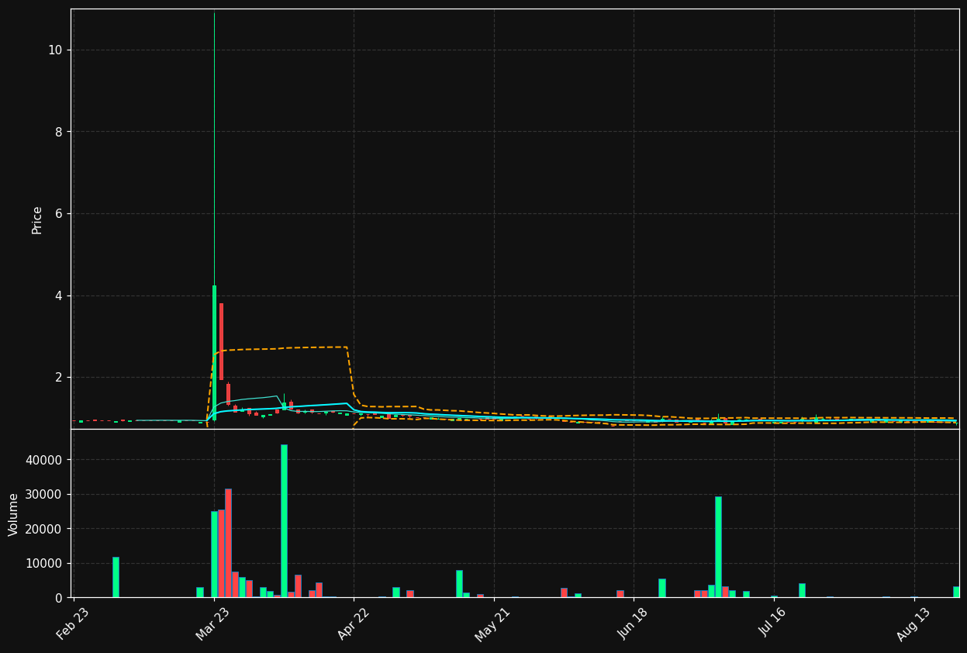
Task: Click the "Aug 13" date label
Action: tap(912, 624)
